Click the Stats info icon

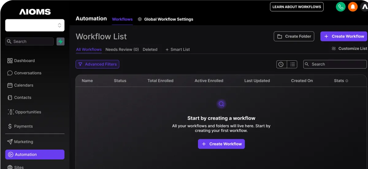pos(347,81)
